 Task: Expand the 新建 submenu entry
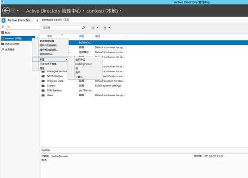pyautogui.click(x=50, y=59)
